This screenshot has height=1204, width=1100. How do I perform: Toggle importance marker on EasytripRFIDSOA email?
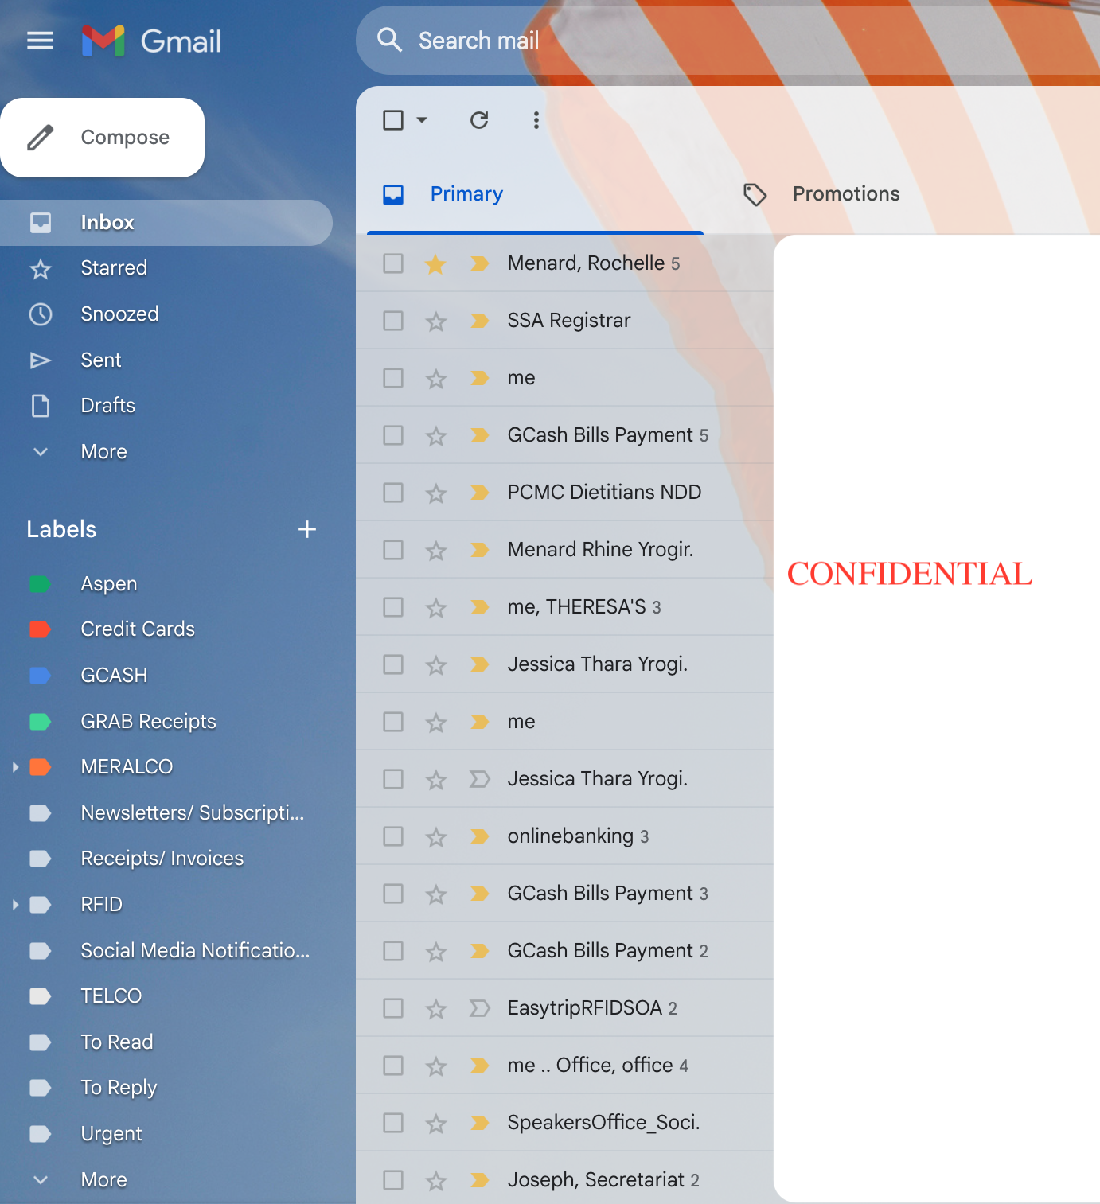[479, 1008]
